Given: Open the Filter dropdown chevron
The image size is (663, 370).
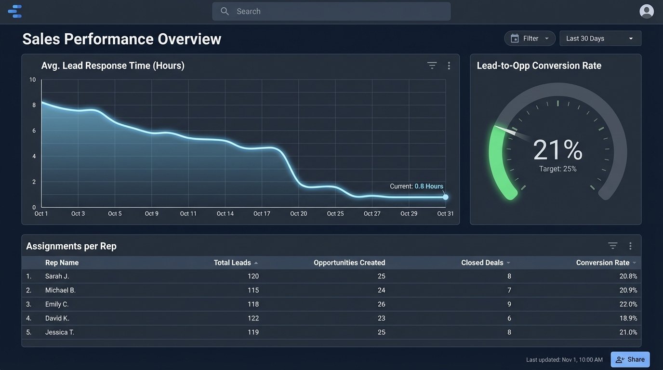Looking at the screenshot, I should 546,38.
